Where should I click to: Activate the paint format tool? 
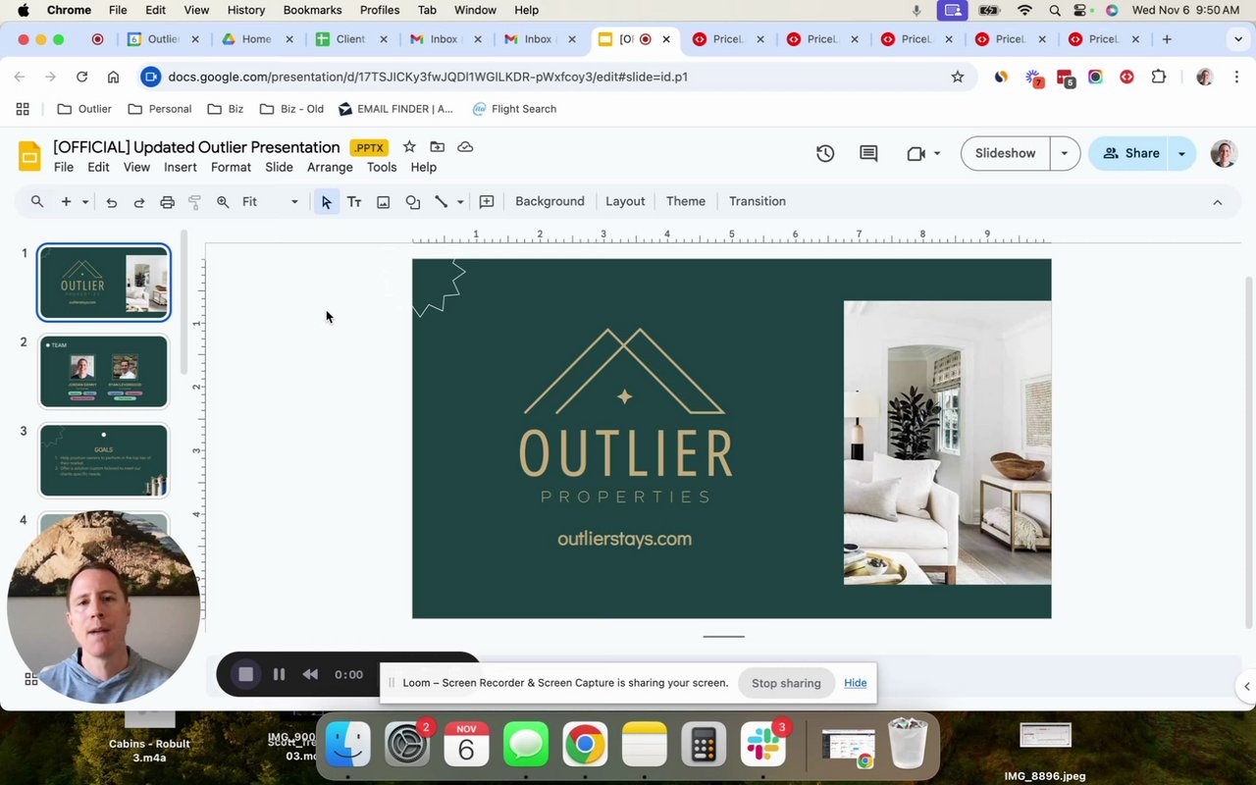coord(194,202)
